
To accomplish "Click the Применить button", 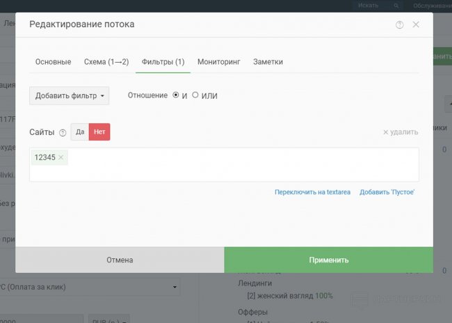I will (328, 260).
